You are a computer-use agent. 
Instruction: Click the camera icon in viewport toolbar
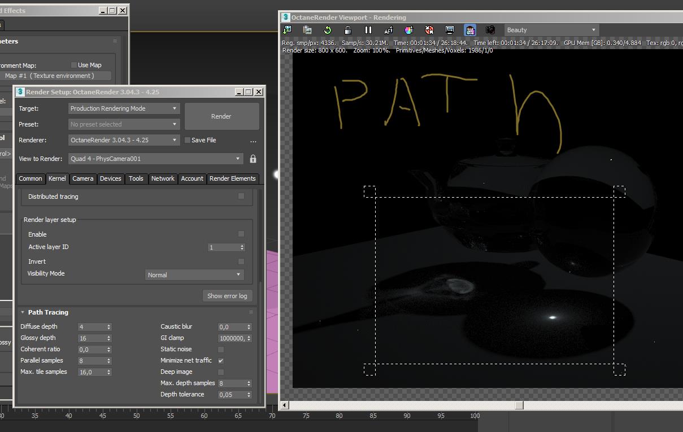point(490,30)
